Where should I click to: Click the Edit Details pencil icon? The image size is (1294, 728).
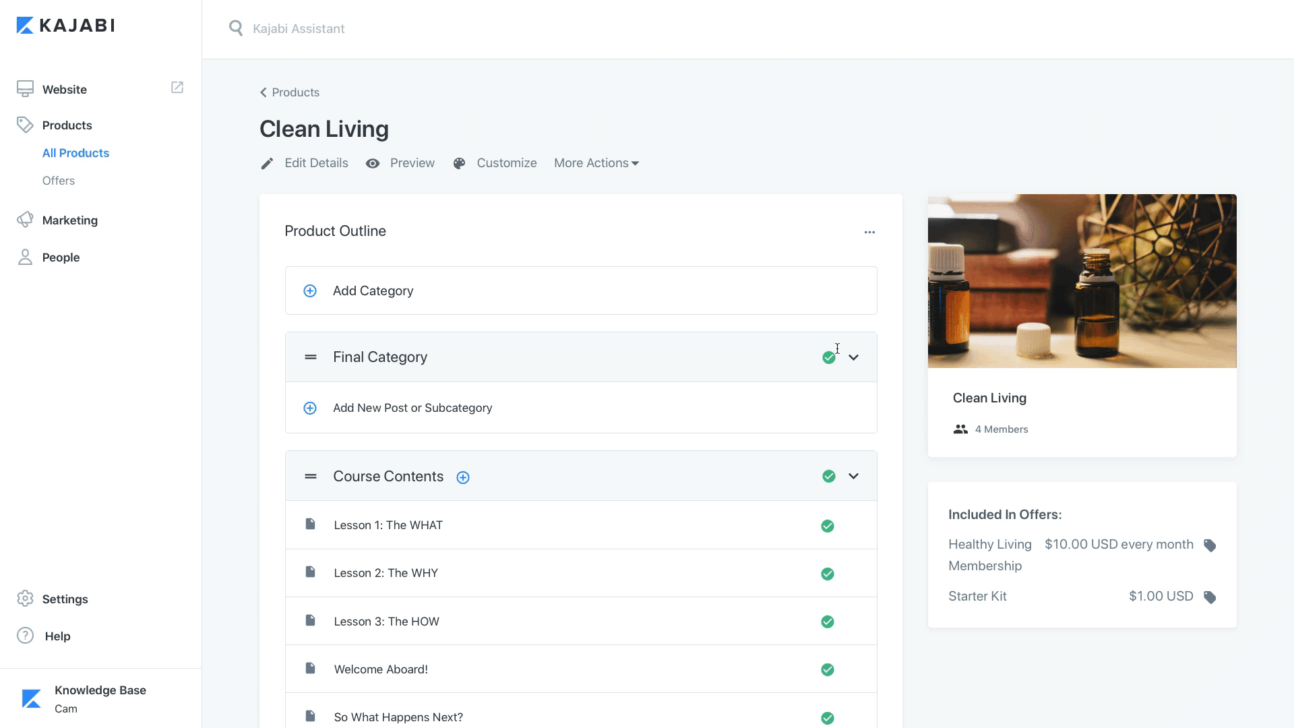tap(268, 164)
